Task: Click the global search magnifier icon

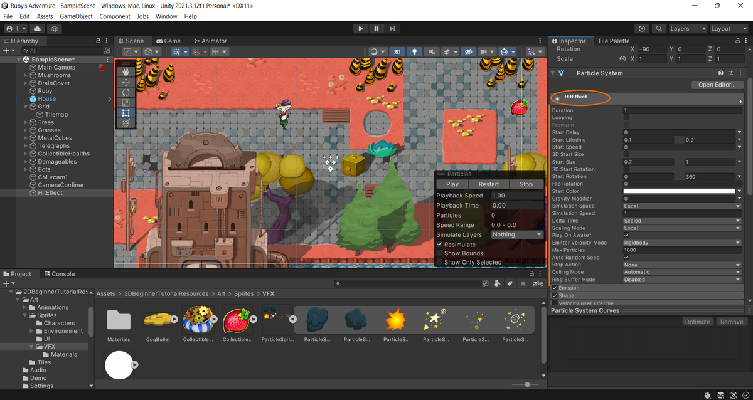Action: (659, 29)
